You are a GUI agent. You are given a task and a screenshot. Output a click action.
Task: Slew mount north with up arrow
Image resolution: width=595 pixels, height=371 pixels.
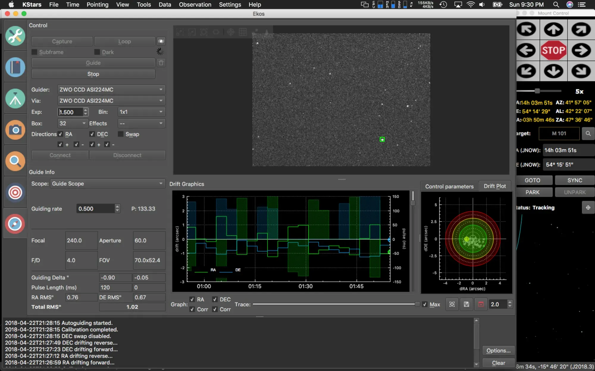[553, 29]
